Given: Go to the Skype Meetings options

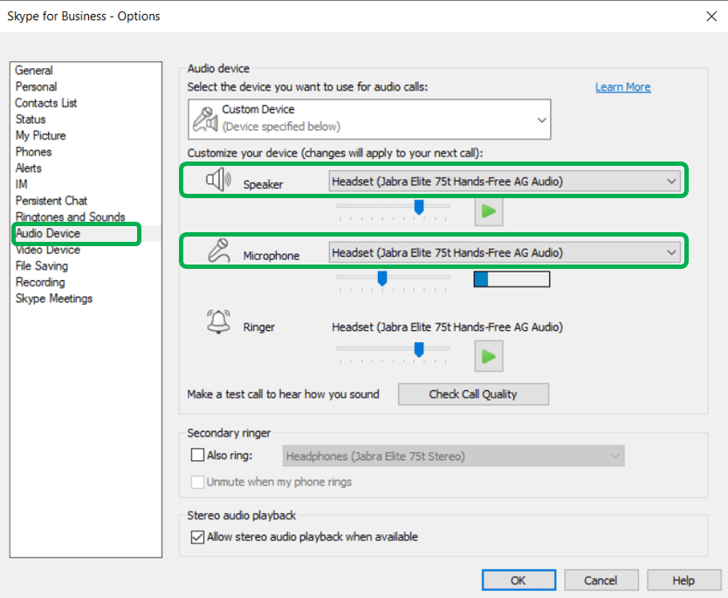Looking at the screenshot, I should coord(53,299).
